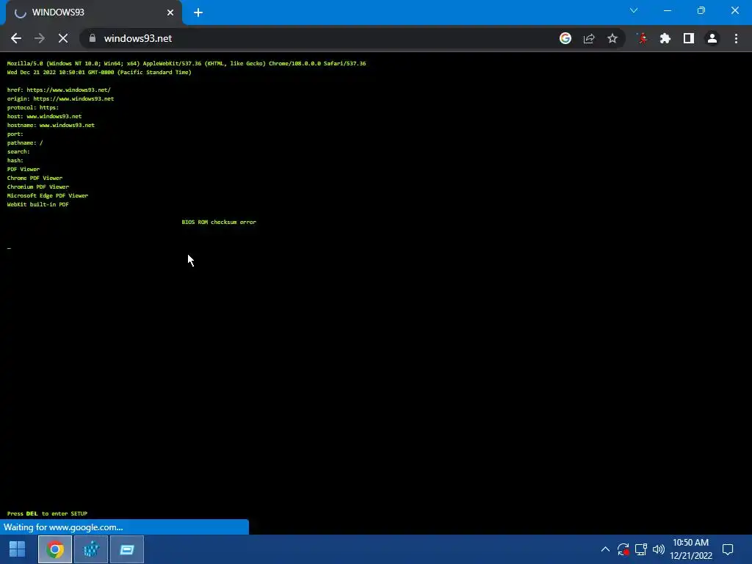Click the 'BIOS ROM checksum error' text
The image size is (752, 564).
[219, 222]
